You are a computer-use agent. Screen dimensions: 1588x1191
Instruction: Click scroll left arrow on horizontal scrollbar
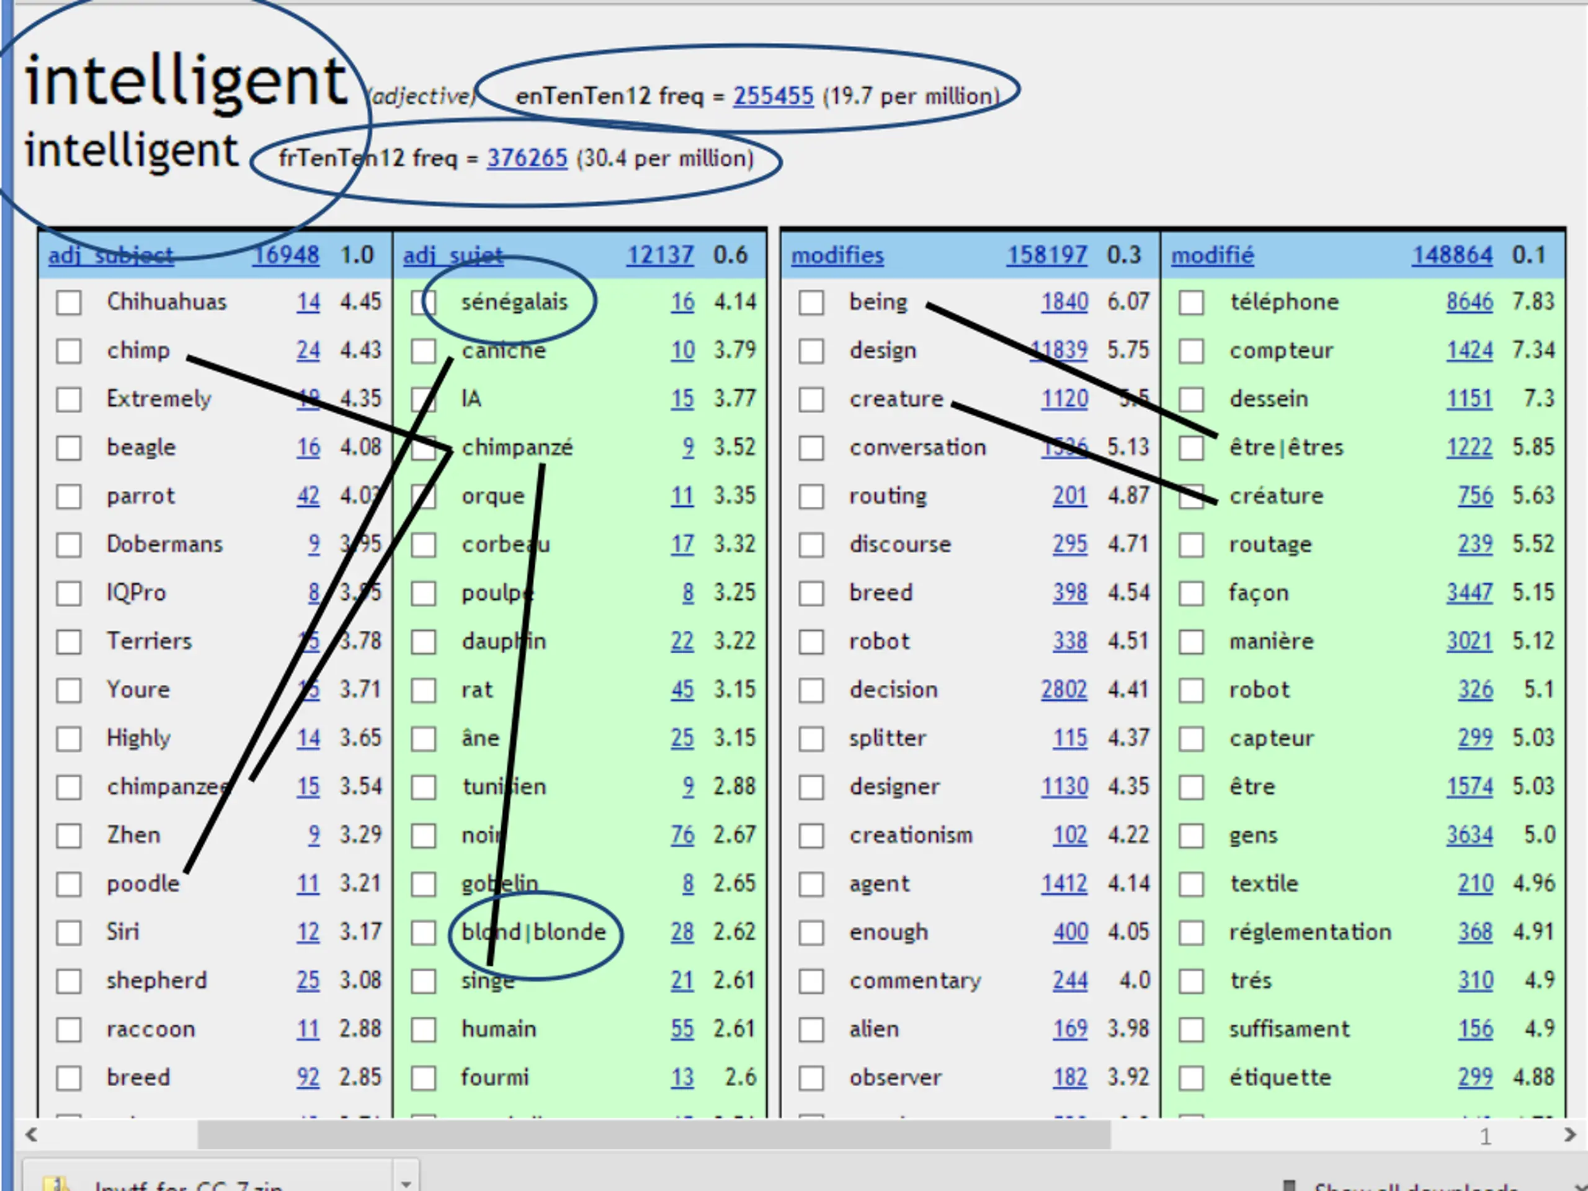[x=31, y=1135]
